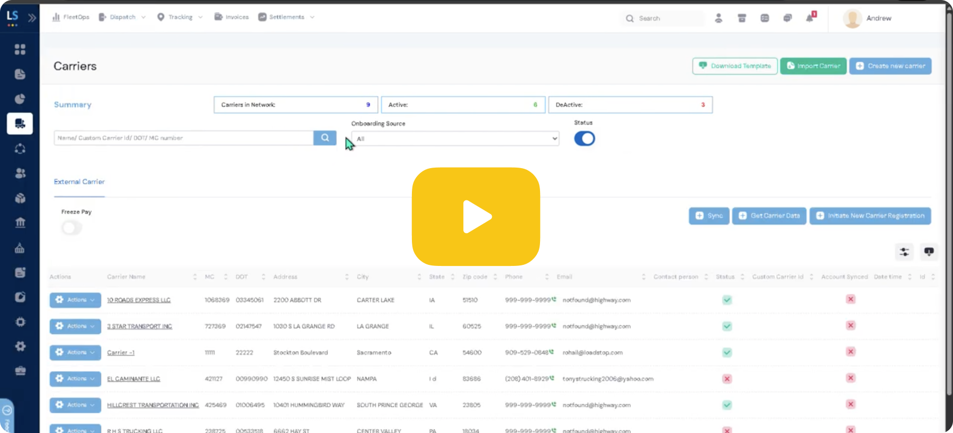The height and width of the screenshot is (433, 953).
Task: Click the status check for 10 ROADS EXPRESS LLC
Action: pyautogui.click(x=727, y=300)
